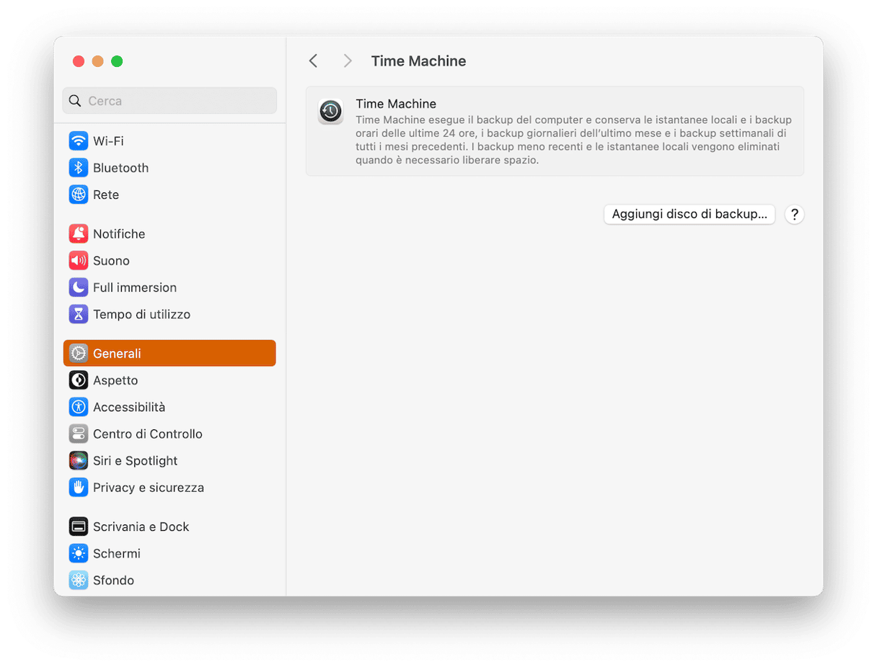Go back with the left chevron

point(313,61)
